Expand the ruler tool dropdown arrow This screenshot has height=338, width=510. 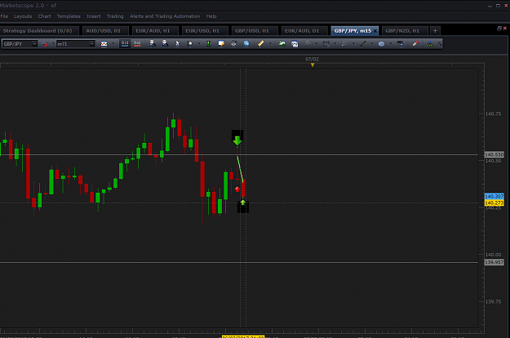tap(270, 43)
